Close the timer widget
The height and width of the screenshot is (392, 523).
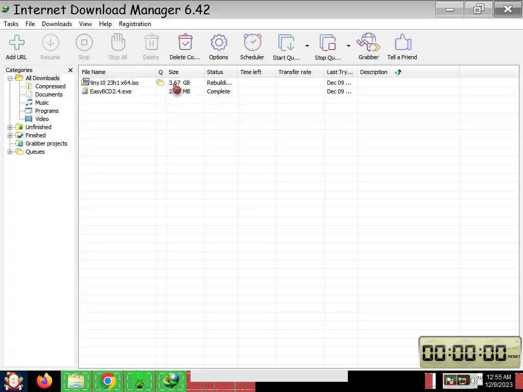[x=517, y=341]
